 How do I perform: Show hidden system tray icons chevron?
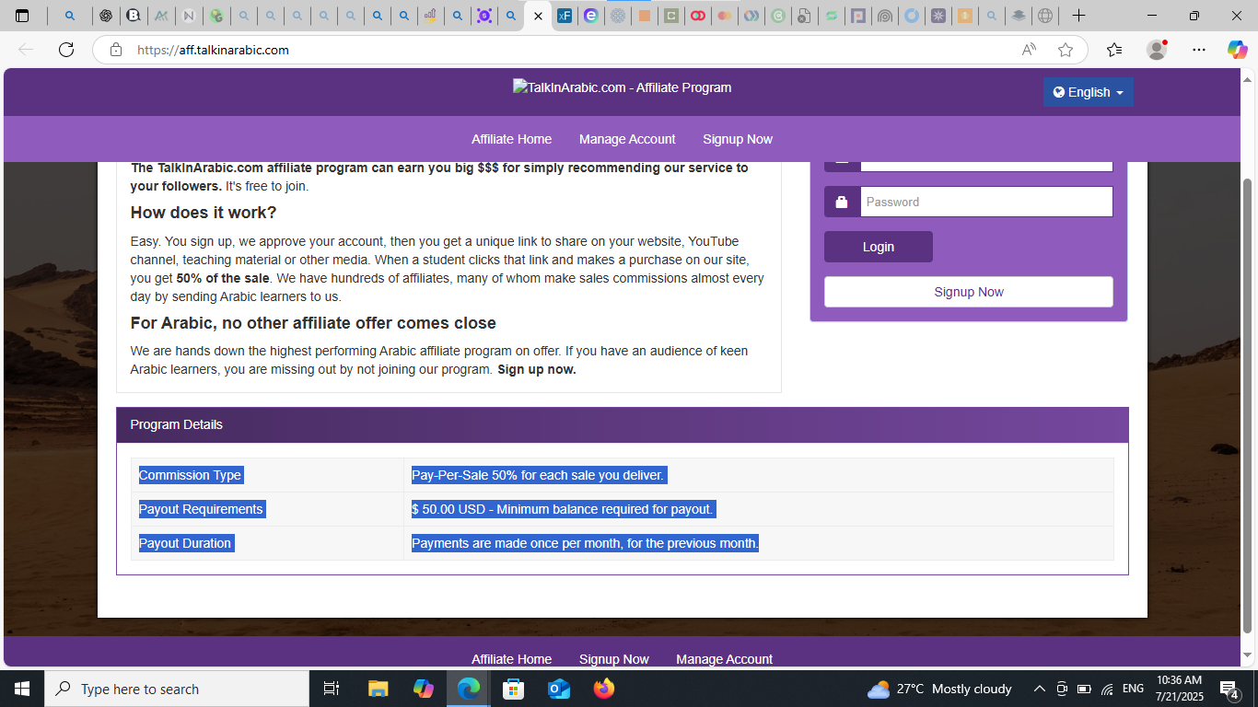(x=1040, y=689)
